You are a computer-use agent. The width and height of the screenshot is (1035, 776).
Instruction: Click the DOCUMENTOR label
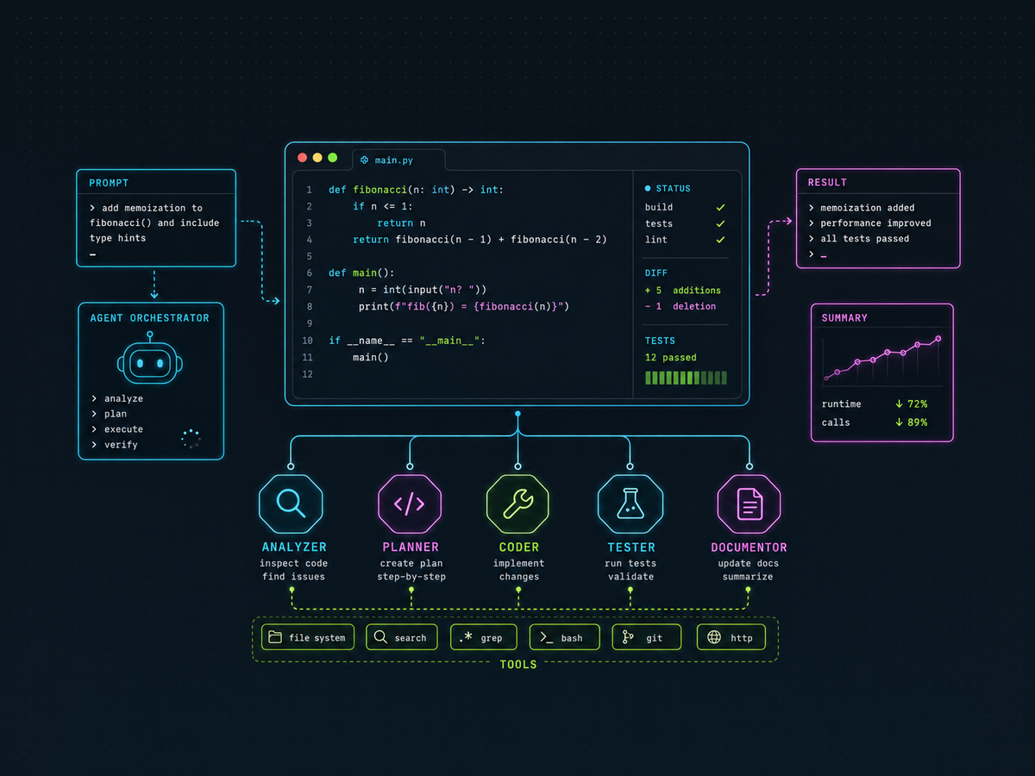749,548
